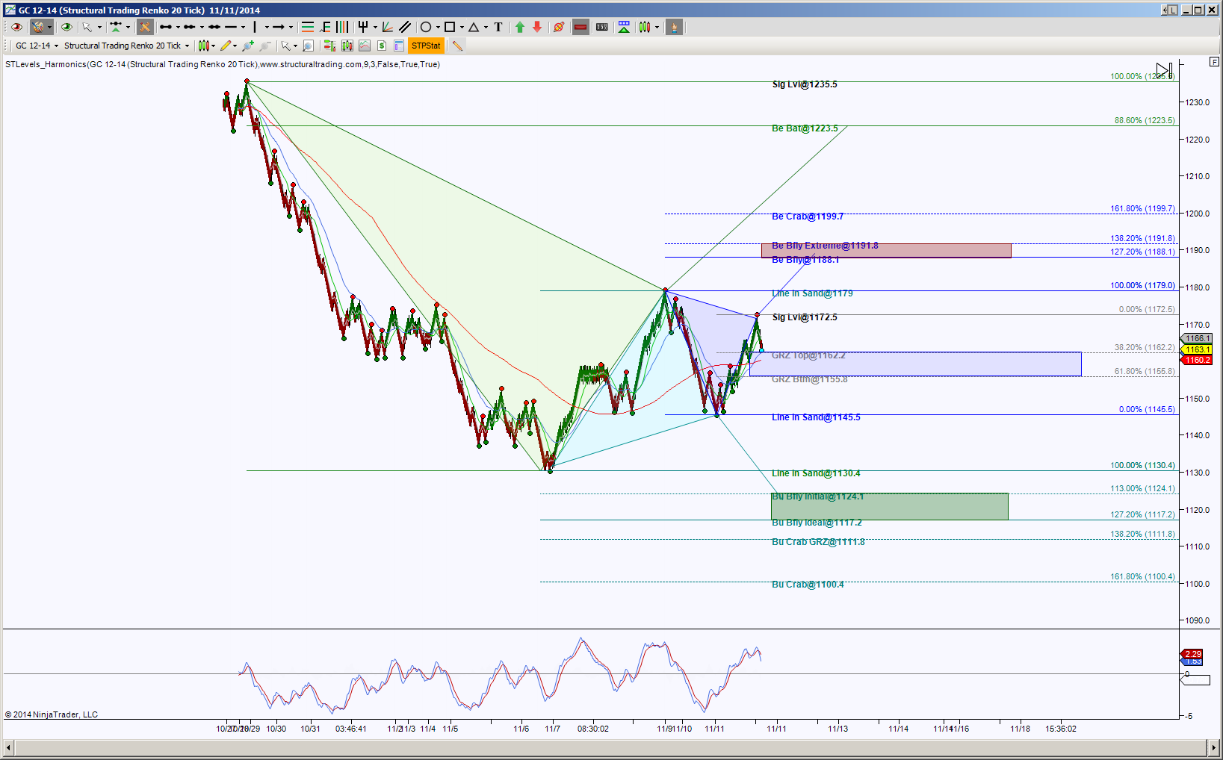Select the Fibonacci retracement F tool
Screen dimensions: 1223x760
click(325, 27)
